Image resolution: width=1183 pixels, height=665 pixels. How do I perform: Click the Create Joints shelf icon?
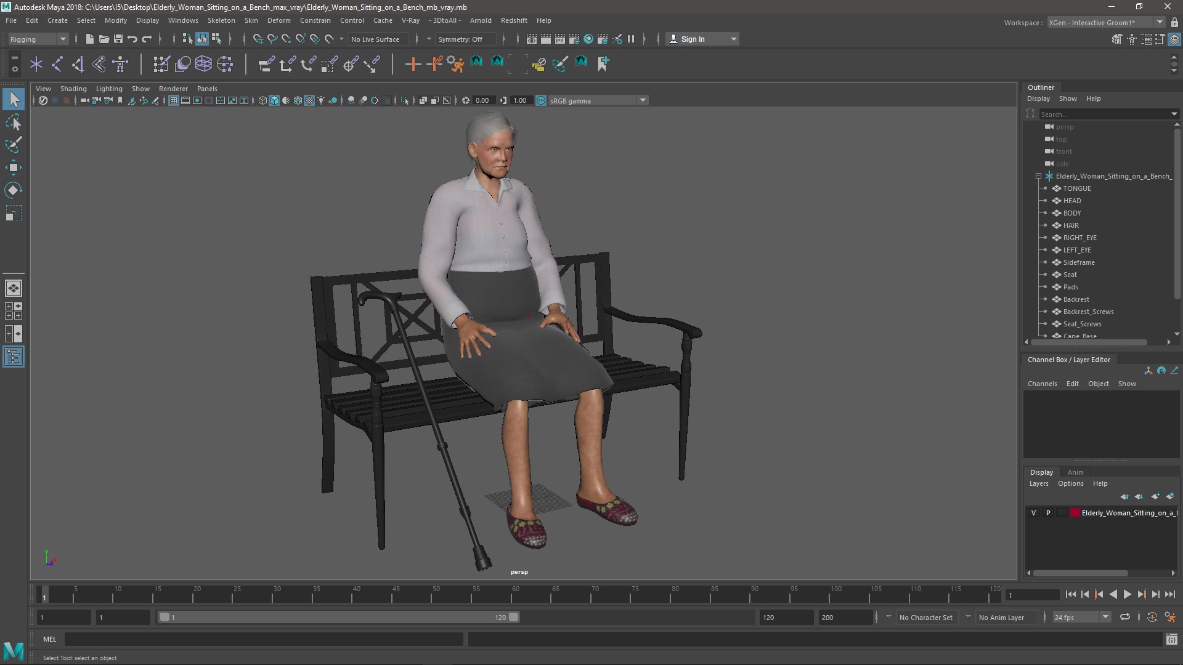57,63
